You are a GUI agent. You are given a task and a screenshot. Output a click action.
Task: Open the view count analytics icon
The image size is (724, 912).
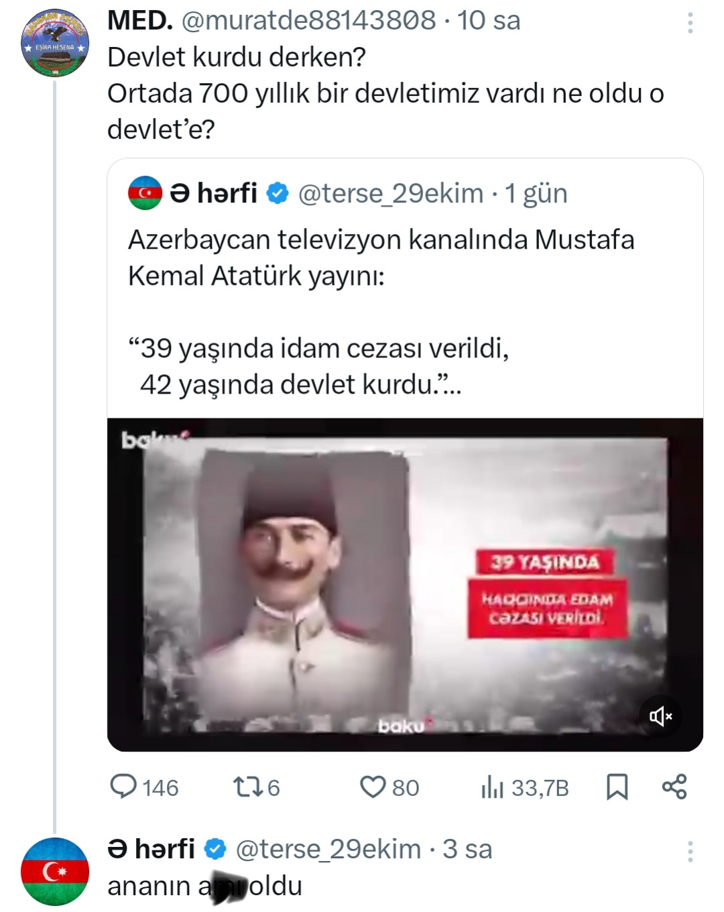[x=492, y=787]
